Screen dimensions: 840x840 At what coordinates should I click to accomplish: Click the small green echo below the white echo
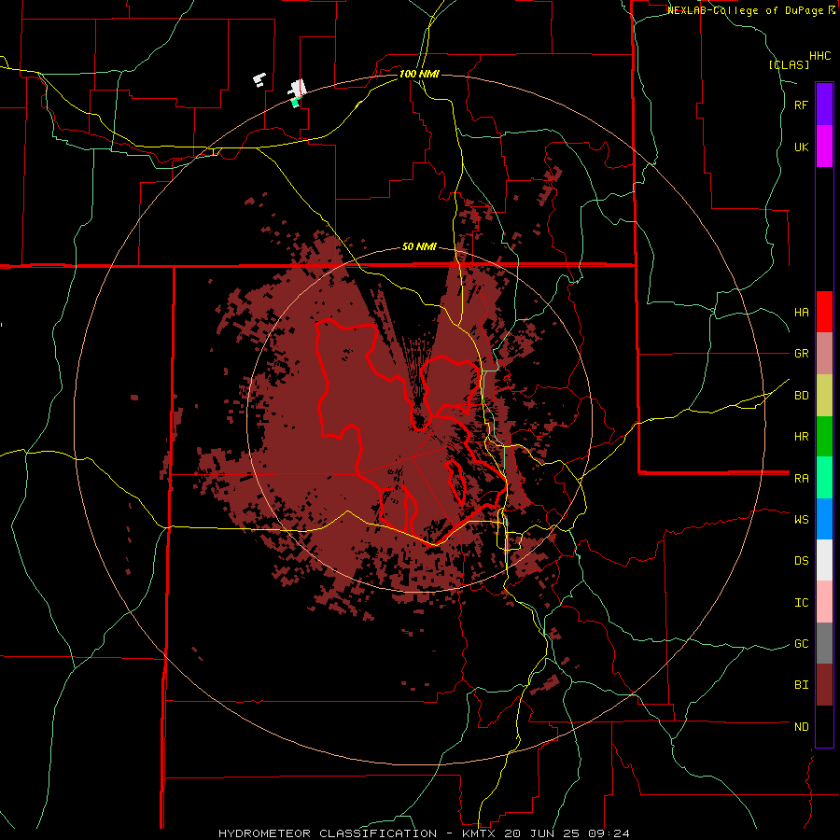295,103
